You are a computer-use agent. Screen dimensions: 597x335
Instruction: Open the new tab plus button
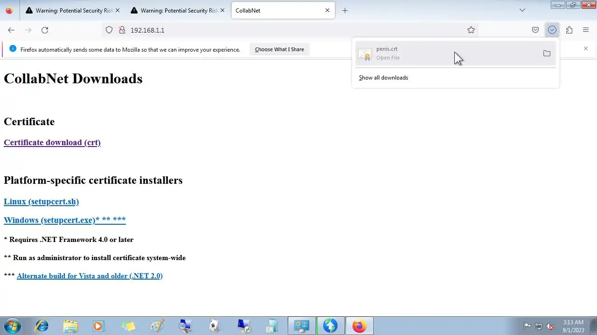(x=345, y=10)
